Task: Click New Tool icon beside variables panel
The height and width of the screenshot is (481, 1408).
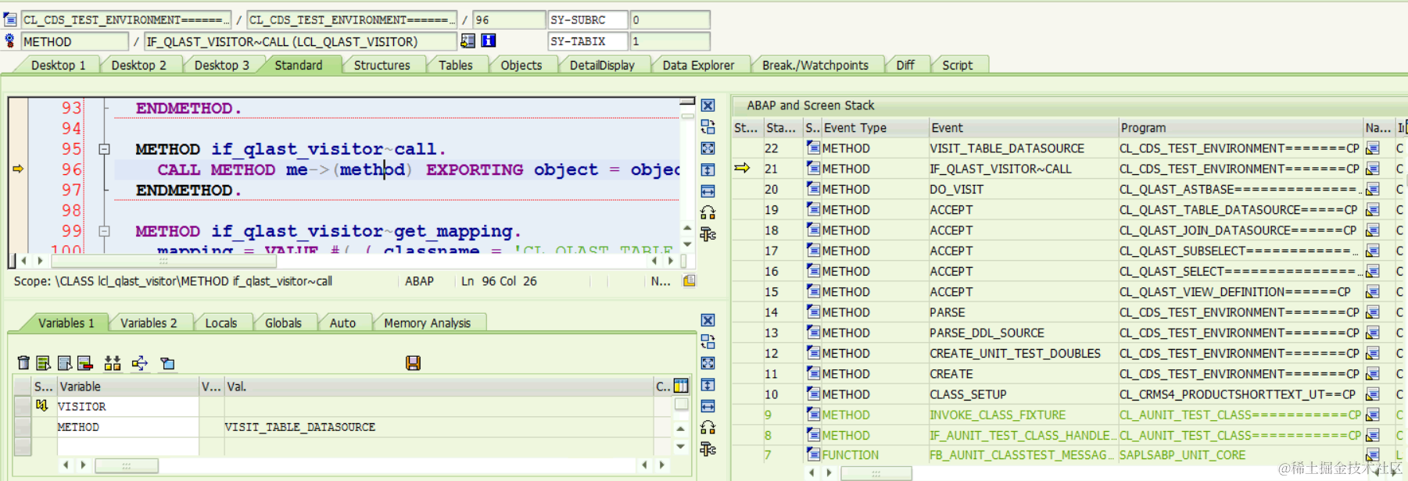Action: [x=708, y=341]
